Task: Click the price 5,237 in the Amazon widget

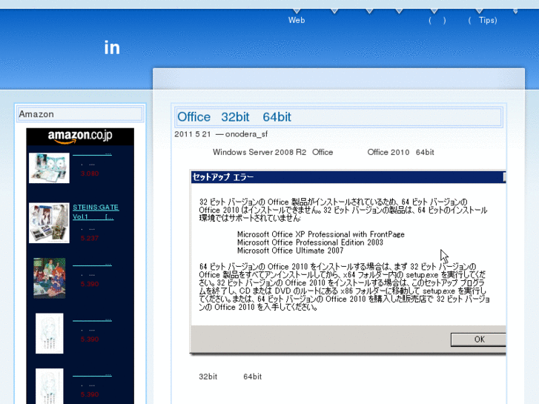Action: [90, 238]
